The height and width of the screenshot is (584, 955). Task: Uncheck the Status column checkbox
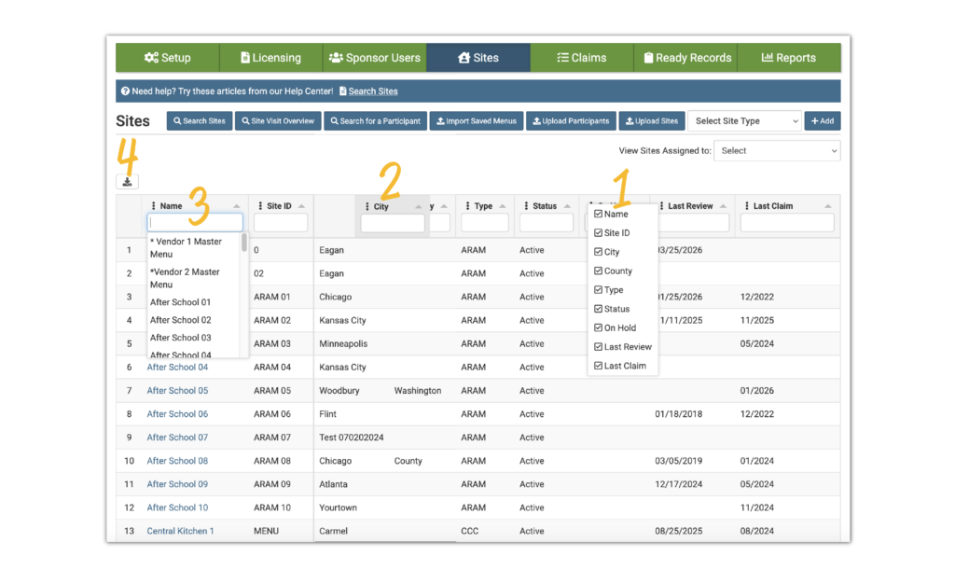598,309
